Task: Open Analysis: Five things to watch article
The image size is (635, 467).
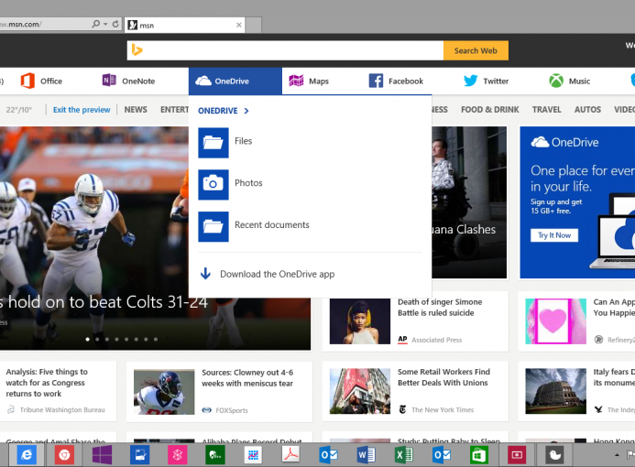Action: click(47, 383)
